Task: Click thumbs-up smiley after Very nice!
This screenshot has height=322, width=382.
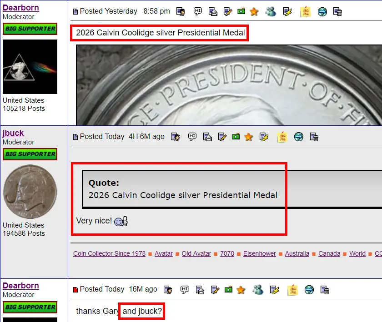Action: pyautogui.click(x=121, y=221)
